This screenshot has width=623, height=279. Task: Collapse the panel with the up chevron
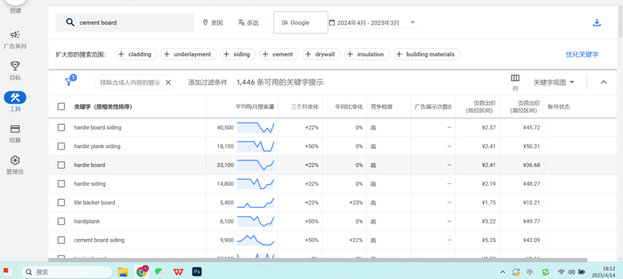click(603, 82)
